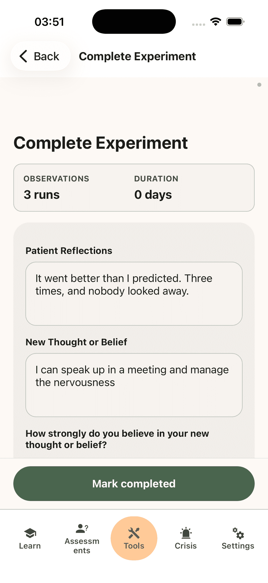Tap the Complete Experiment navigation bar title
The image size is (268, 583).
(137, 56)
